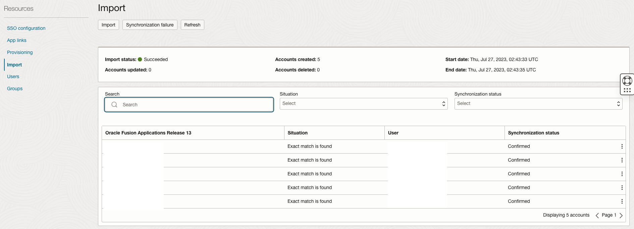This screenshot has height=229, width=634.
Task: Expand the Synchronization status filter dropdown
Action: (538, 104)
